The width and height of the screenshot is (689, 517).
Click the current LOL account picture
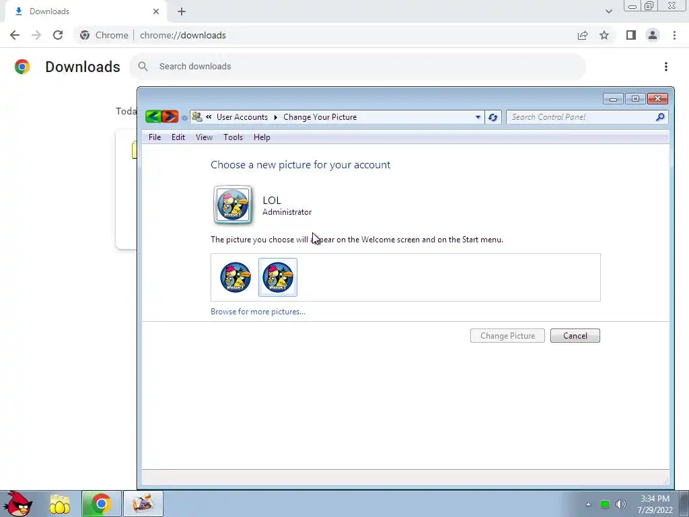pos(233,205)
